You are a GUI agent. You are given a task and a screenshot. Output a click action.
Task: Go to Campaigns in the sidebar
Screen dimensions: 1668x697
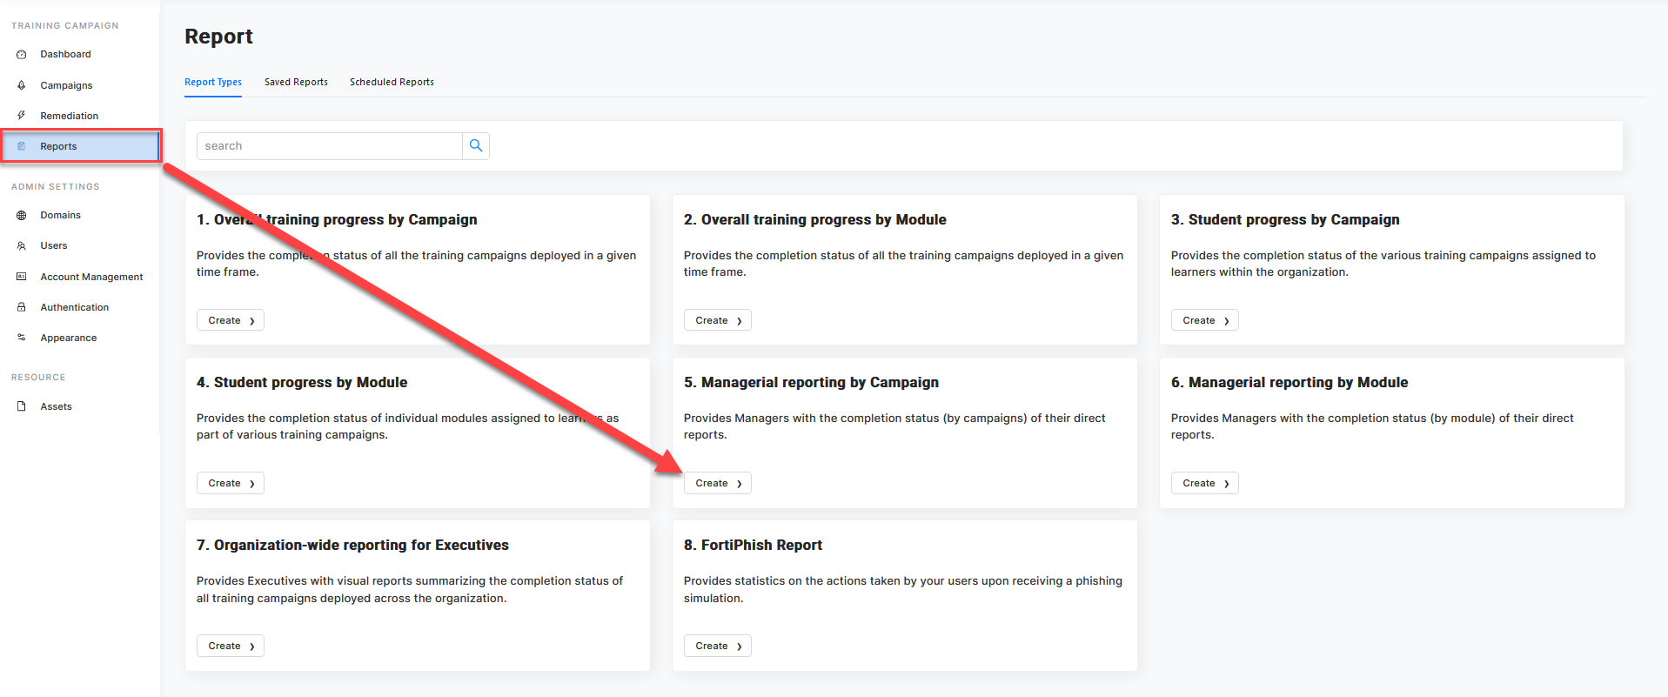(66, 85)
